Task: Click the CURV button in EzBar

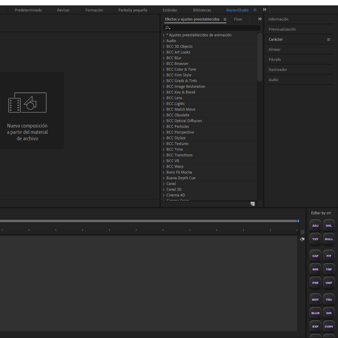Action: [x=329, y=326]
